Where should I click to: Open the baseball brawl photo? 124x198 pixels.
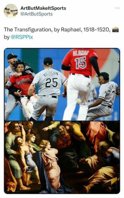pyautogui.click(x=62, y=84)
